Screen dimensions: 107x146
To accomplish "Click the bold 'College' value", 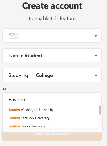I will tap(44, 76).
